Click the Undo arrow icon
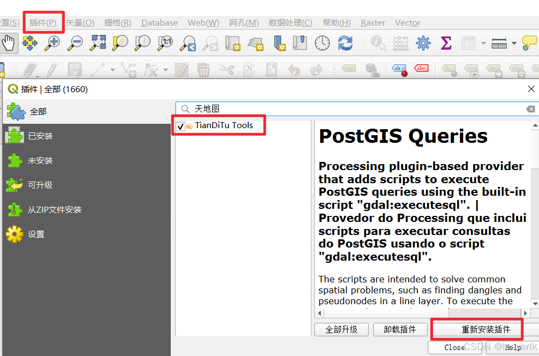The width and height of the screenshot is (539, 356). 294,70
